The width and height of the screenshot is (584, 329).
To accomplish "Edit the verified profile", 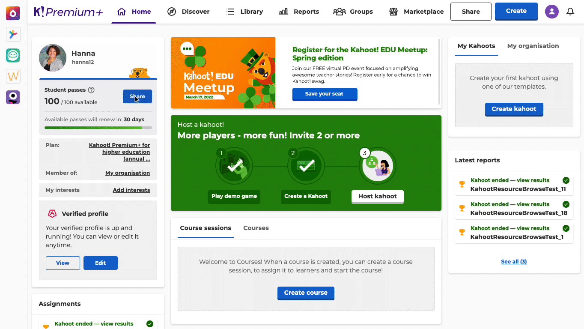I will (101, 263).
